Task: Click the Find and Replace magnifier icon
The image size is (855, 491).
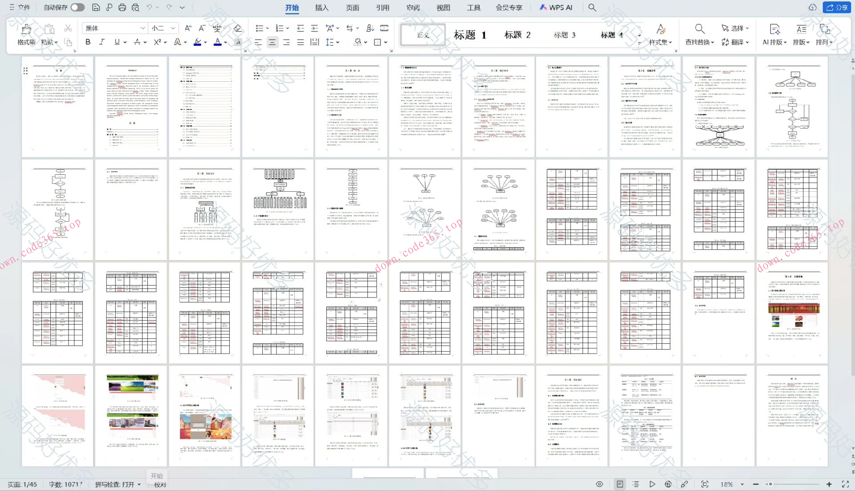Action: [x=700, y=29]
